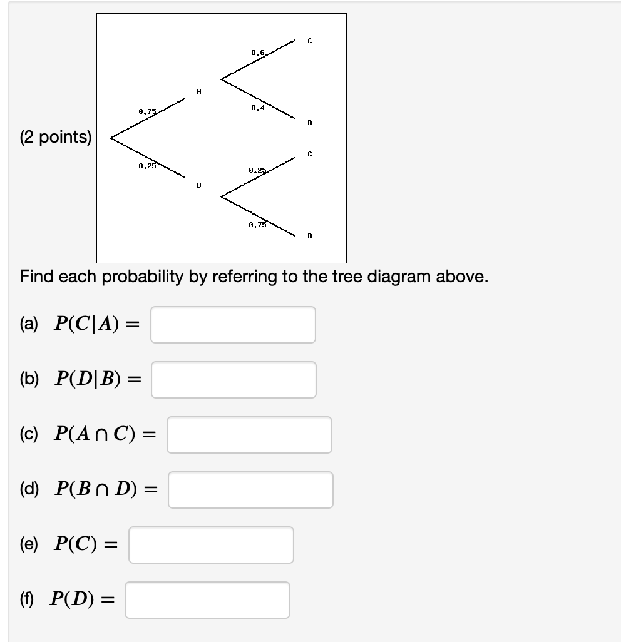
Task: Click outcome node C on the upper branch
Action: click(308, 40)
